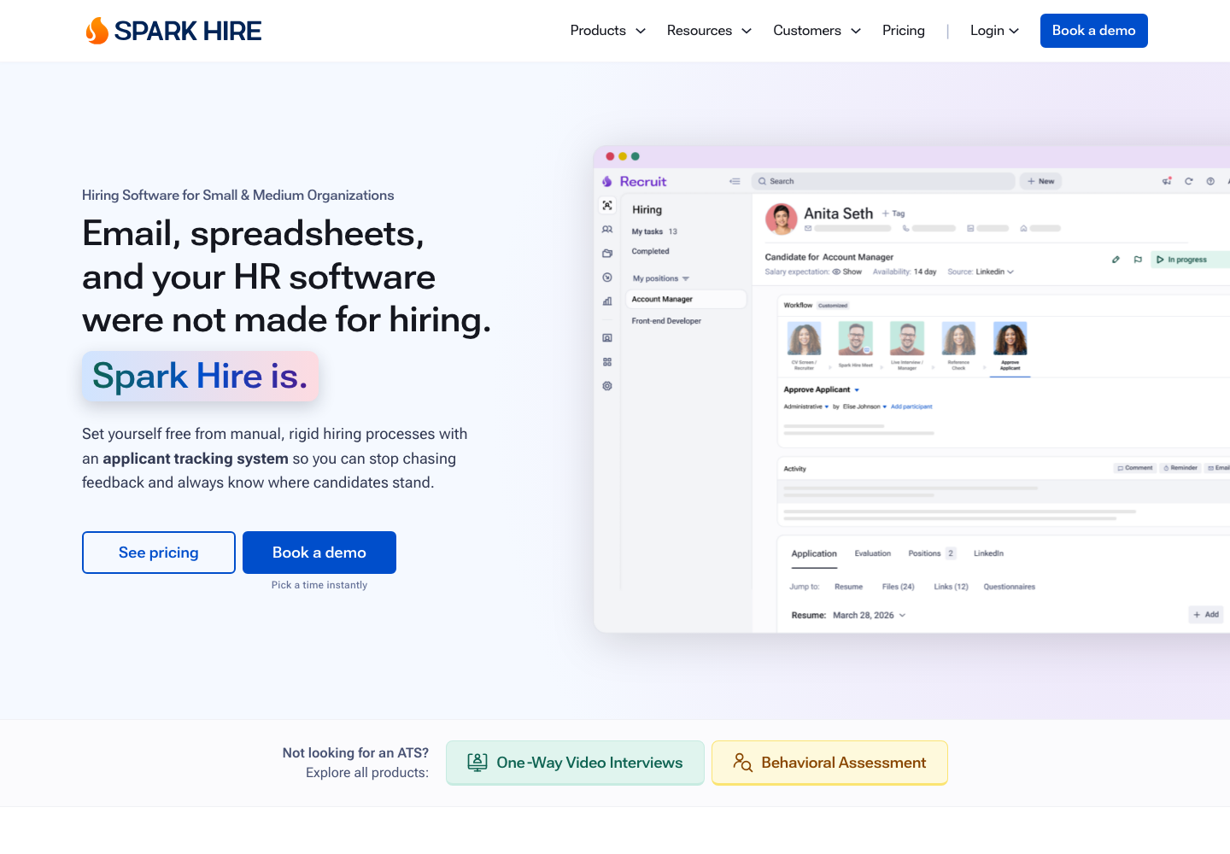Open My tasks in Hiring panel
The height and width of the screenshot is (854, 1230).
[654, 231]
